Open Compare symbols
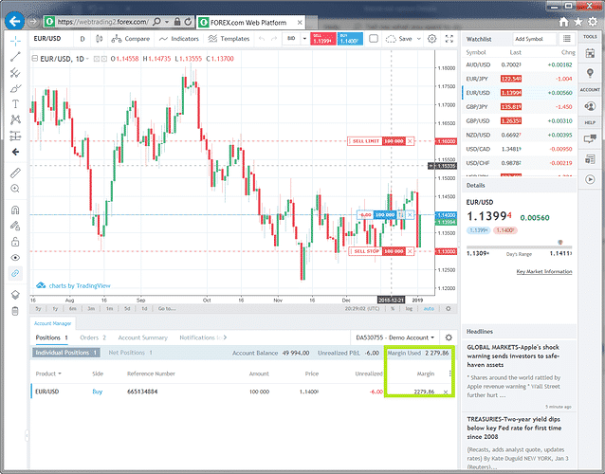This screenshot has height=474, width=605. [131, 39]
